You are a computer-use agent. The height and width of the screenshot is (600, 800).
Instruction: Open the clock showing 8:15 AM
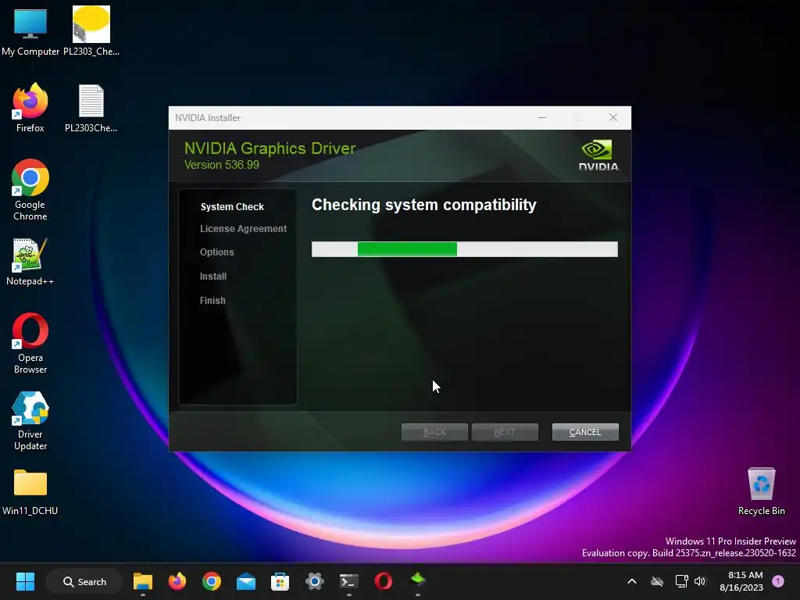[x=741, y=581]
